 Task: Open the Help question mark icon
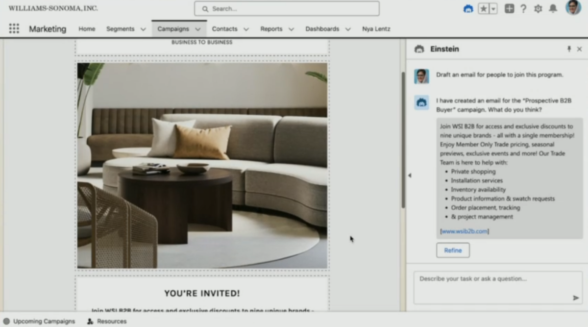point(523,9)
